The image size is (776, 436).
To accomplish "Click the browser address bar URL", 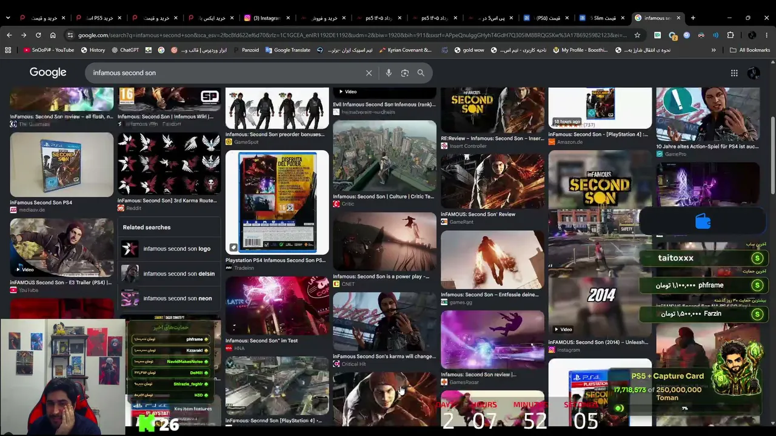I will pos(352,35).
